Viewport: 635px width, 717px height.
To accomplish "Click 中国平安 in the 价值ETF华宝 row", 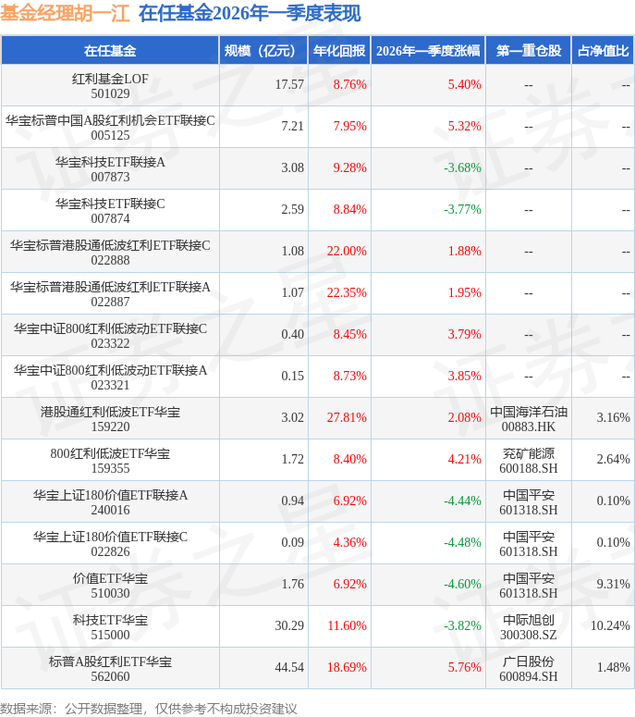I will 529,578.
